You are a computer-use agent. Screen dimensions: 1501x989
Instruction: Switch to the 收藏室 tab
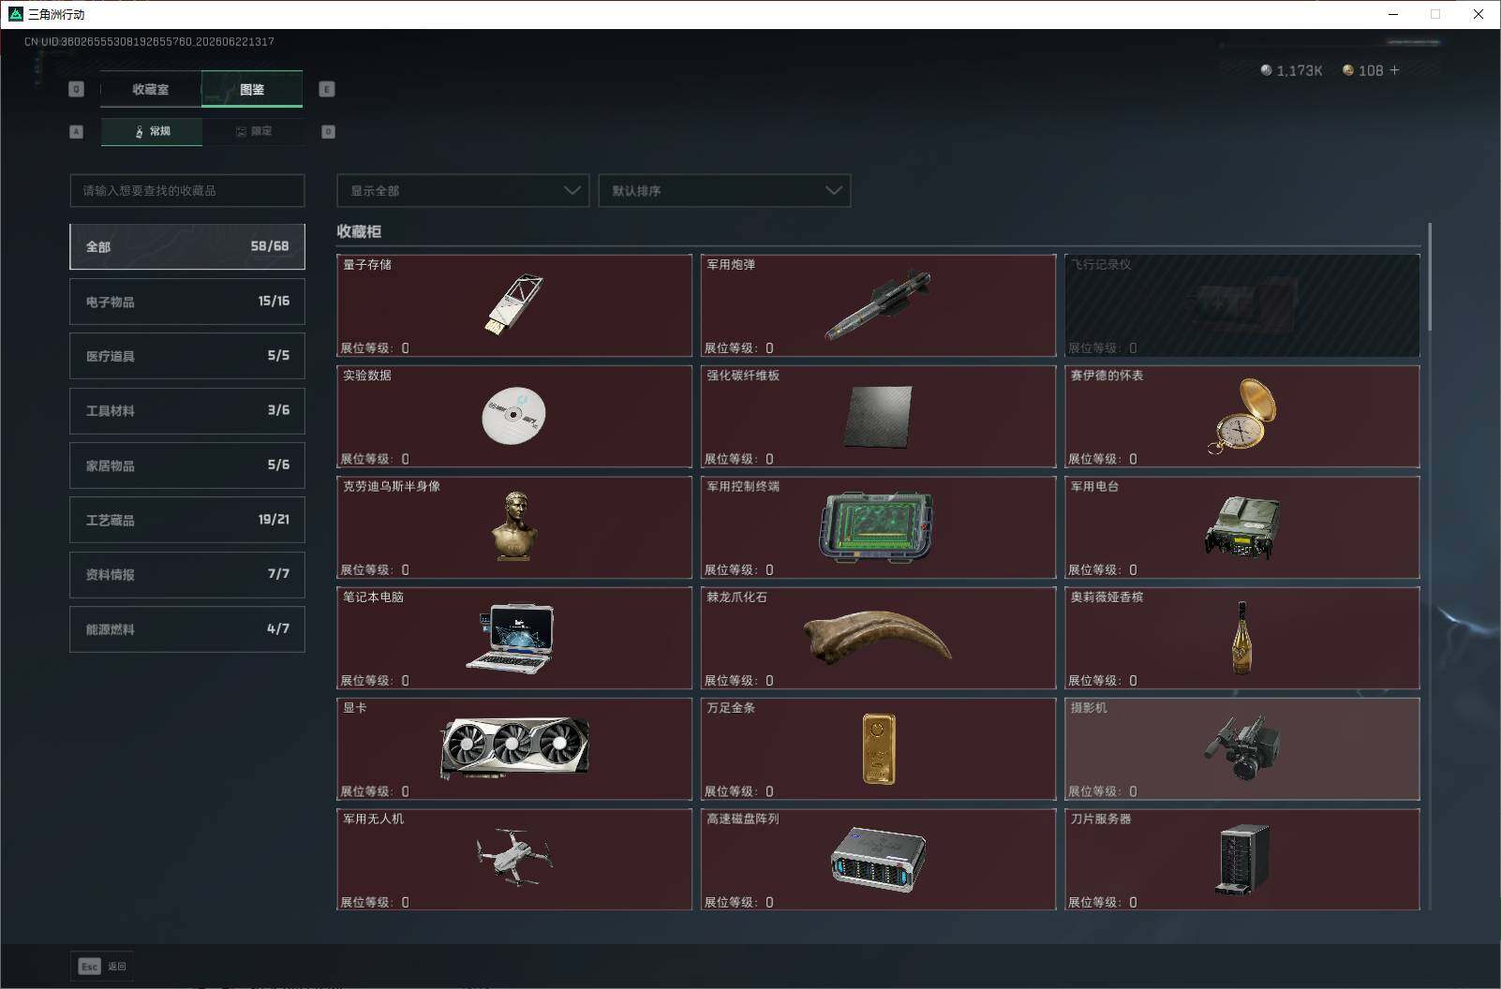(x=151, y=89)
